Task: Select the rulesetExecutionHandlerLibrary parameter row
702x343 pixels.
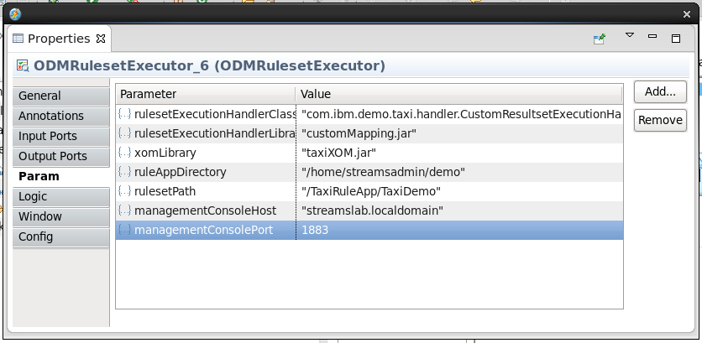Action: [x=369, y=133]
